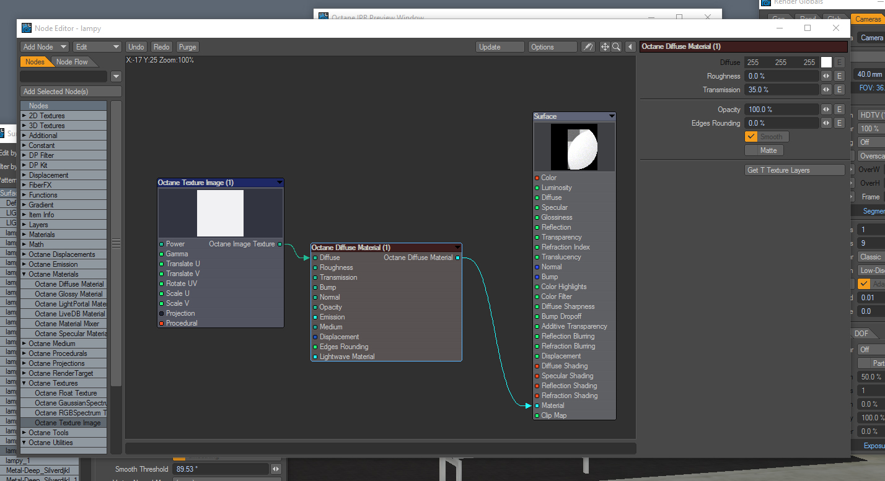
Task: Expand the 2D Textures category
Action: pyautogui.click(x=25, y=116)
